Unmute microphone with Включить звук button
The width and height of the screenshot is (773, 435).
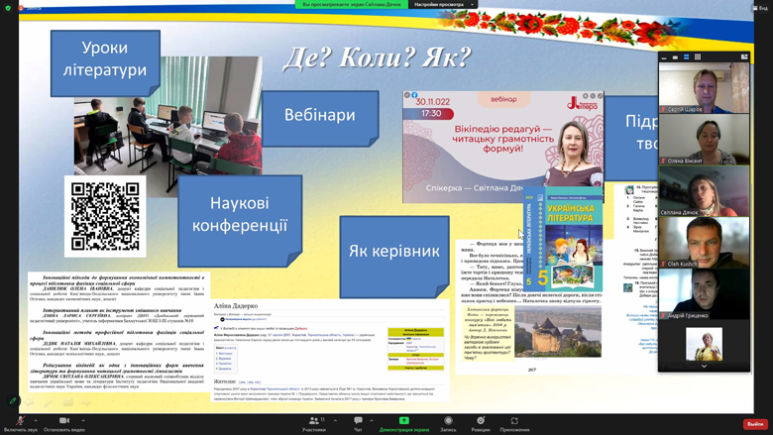19,422
